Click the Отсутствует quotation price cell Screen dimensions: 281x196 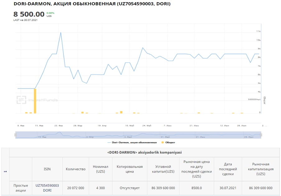(129, 188)
